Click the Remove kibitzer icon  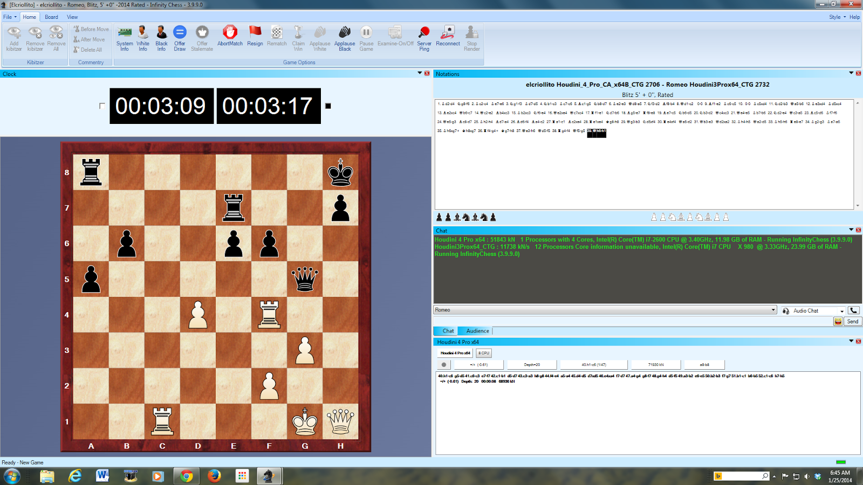click(35, 38)
